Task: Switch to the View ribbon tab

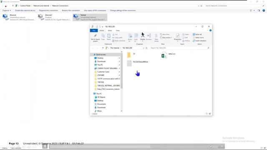Action: pyautogui.click(x=118, y=30)
